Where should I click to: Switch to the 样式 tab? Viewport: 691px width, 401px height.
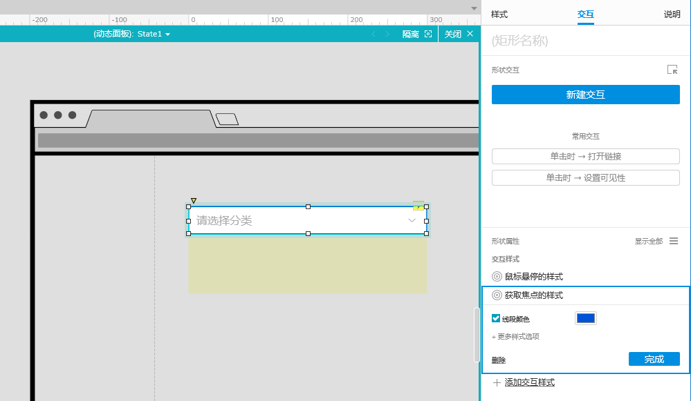click(x=499, y=14)
